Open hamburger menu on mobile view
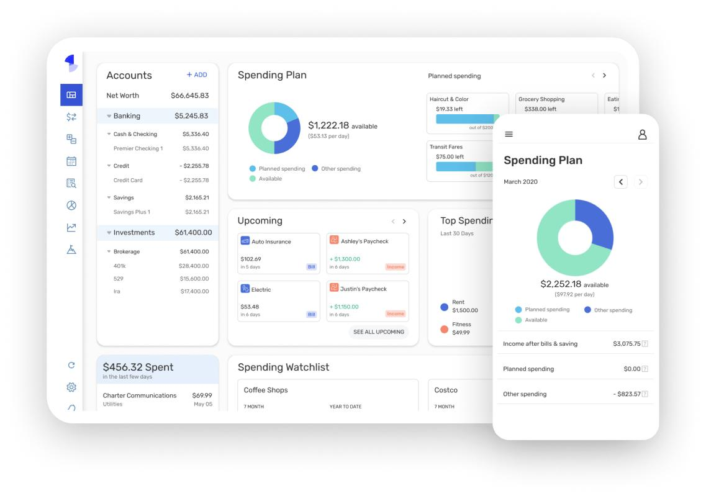 [x=509, y=134]
